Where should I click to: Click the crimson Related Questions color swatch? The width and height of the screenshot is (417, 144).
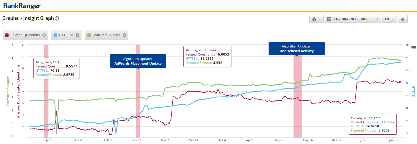pos(7,35)
